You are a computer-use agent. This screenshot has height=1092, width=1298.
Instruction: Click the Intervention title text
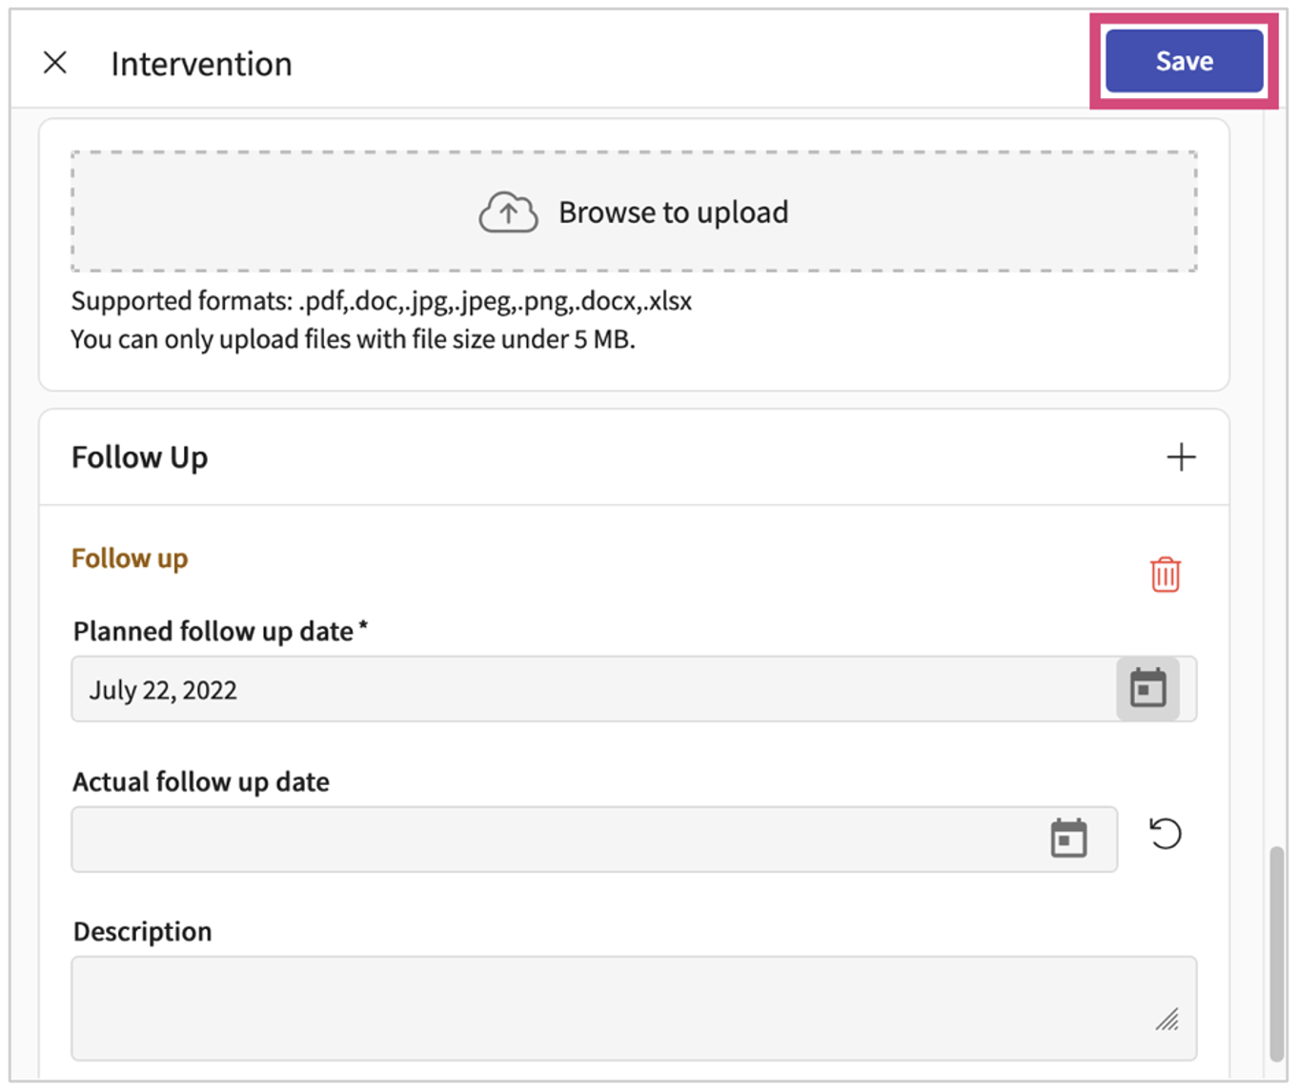(201, 62)
